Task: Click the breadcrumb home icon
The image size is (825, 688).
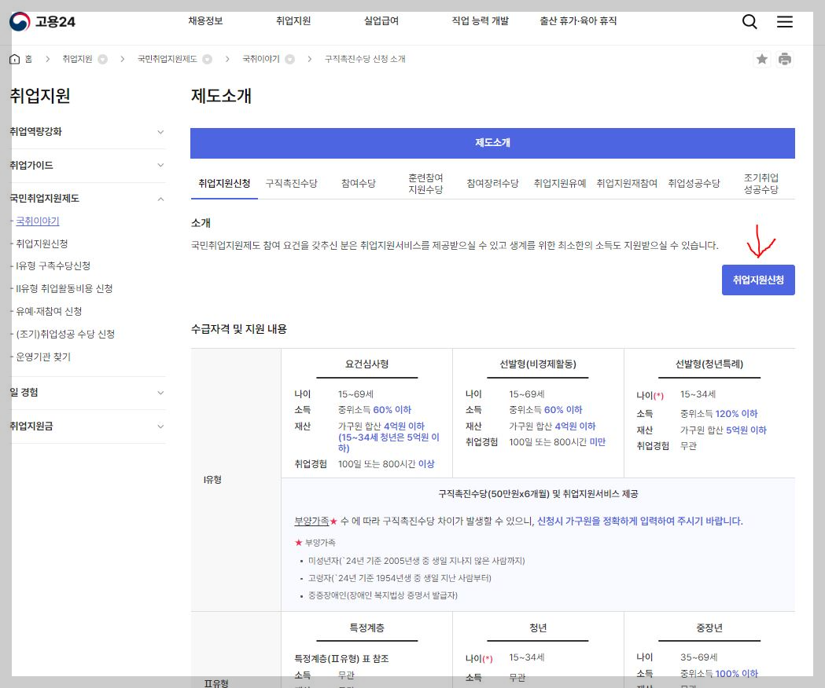Action: point(15,59)
